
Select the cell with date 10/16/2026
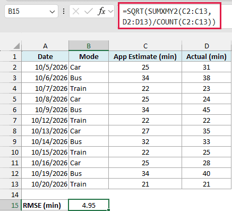click(45, 163)
